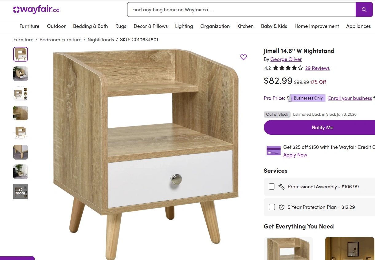Open the '+2 more' images thumbnail
This screenshot has width=375, height=260.
(x=21, y=191)
